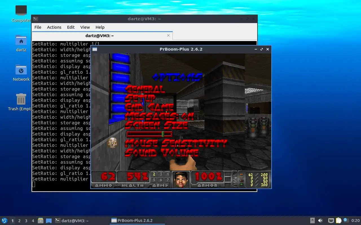Minimize the PrBoom-Plus window
Screen dimensions: 361x225
click(x=256, y=49)
